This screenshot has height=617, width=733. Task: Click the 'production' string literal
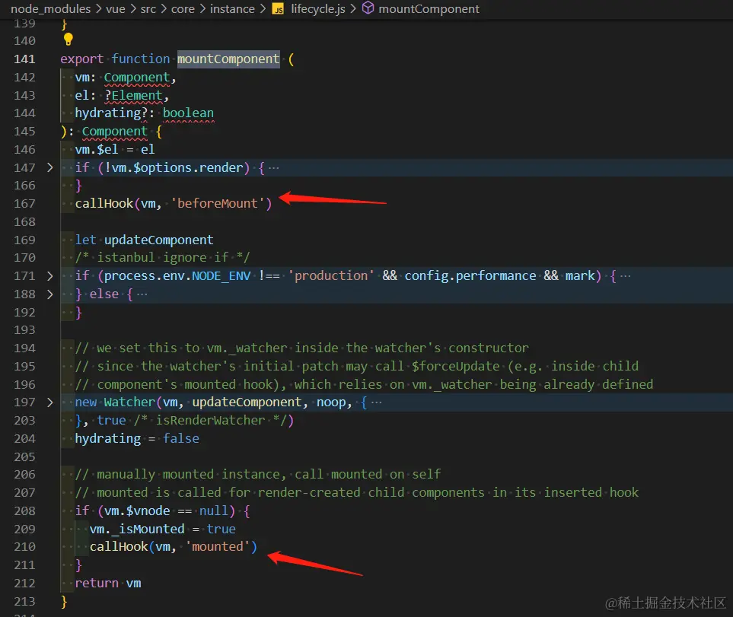pyautogui.click(x=331, y=275)
